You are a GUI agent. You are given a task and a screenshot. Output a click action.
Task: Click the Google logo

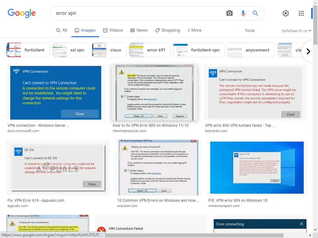tap(21, 13)
